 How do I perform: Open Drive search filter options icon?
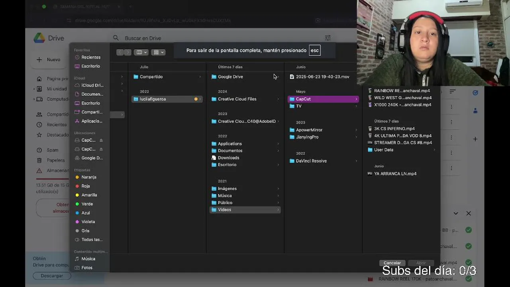[328, 38]
